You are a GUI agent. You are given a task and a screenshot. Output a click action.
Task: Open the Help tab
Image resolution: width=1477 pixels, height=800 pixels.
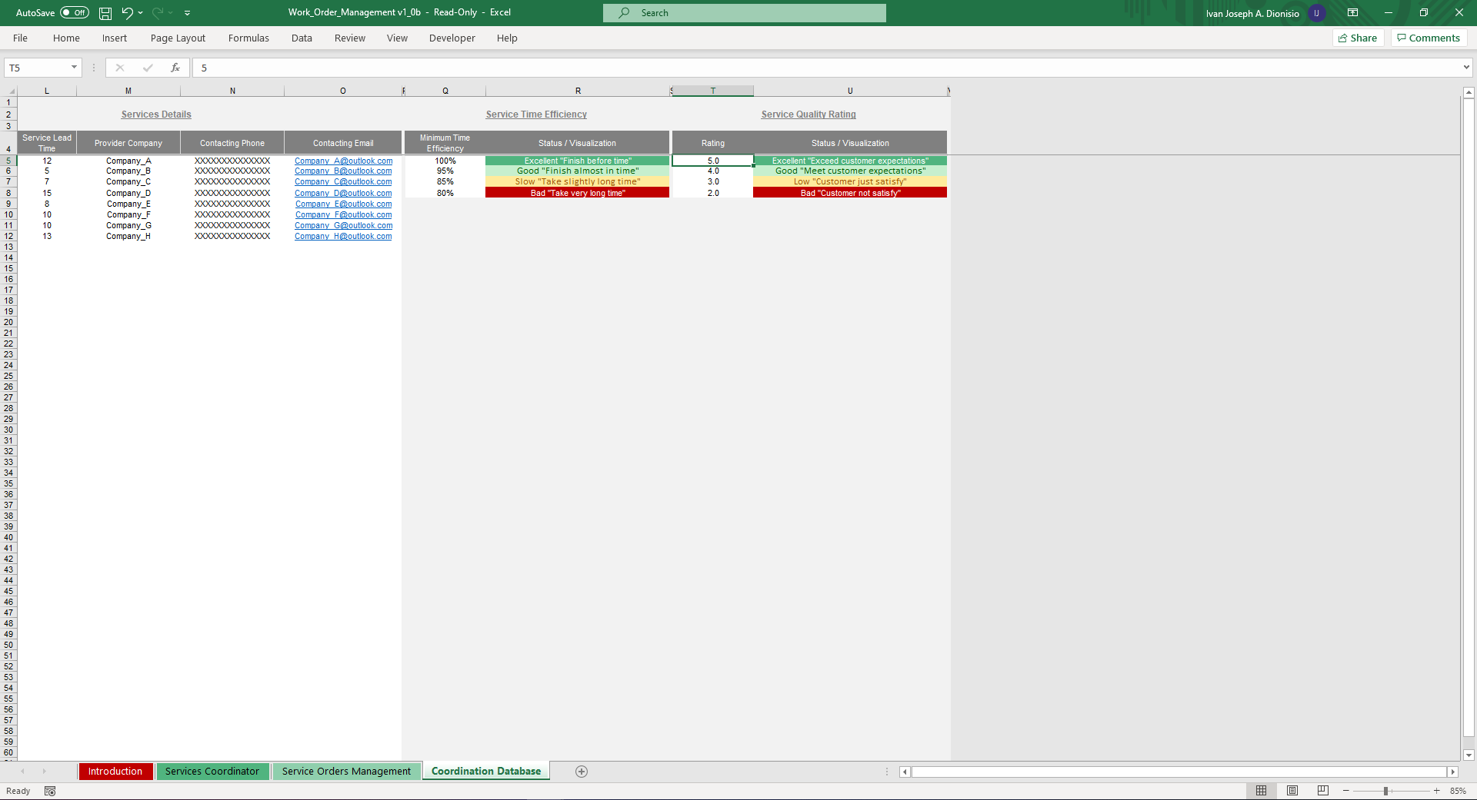507,38
